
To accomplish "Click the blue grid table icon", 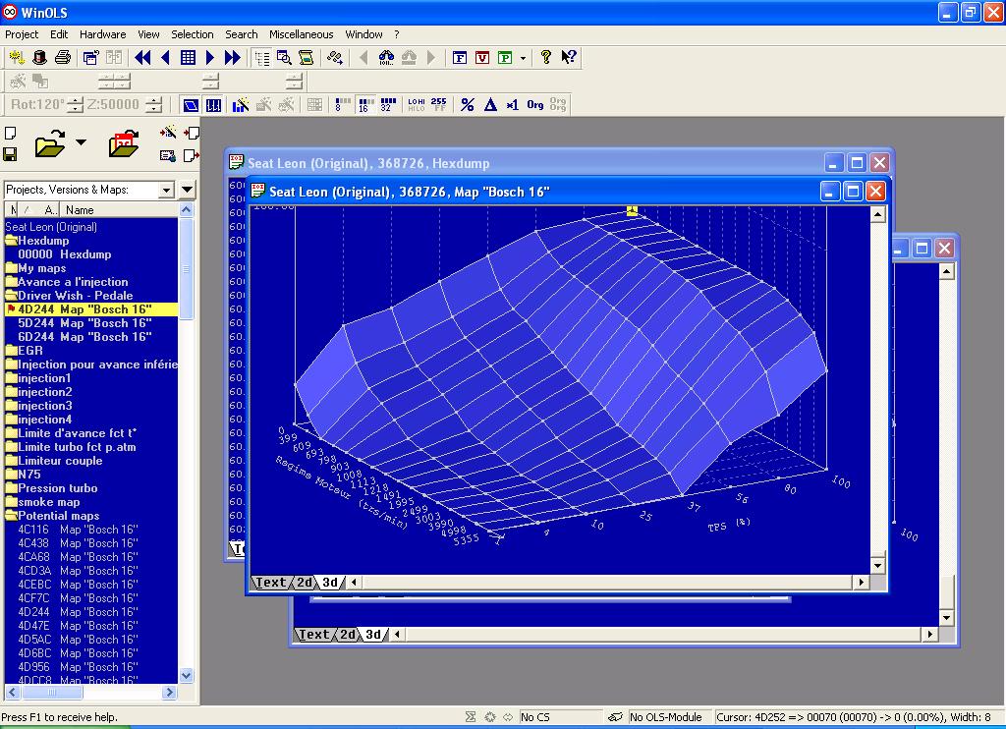I will 188,58.
